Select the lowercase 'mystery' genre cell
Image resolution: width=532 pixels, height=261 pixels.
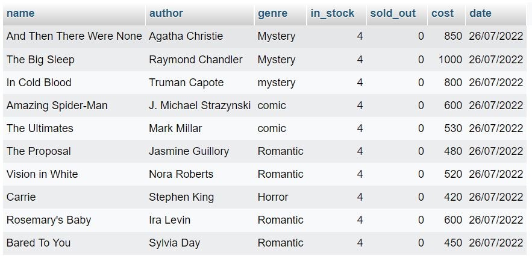coord(277,83)
